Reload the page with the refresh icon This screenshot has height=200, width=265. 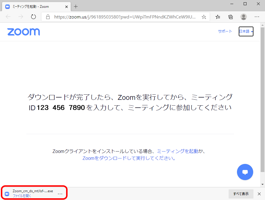point(33,17)
